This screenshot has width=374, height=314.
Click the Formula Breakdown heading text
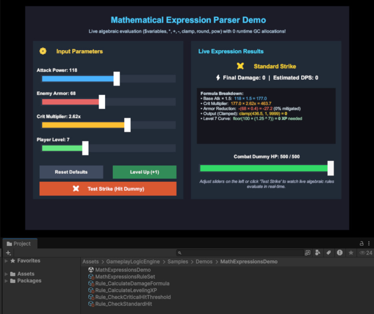coord(222,93)
